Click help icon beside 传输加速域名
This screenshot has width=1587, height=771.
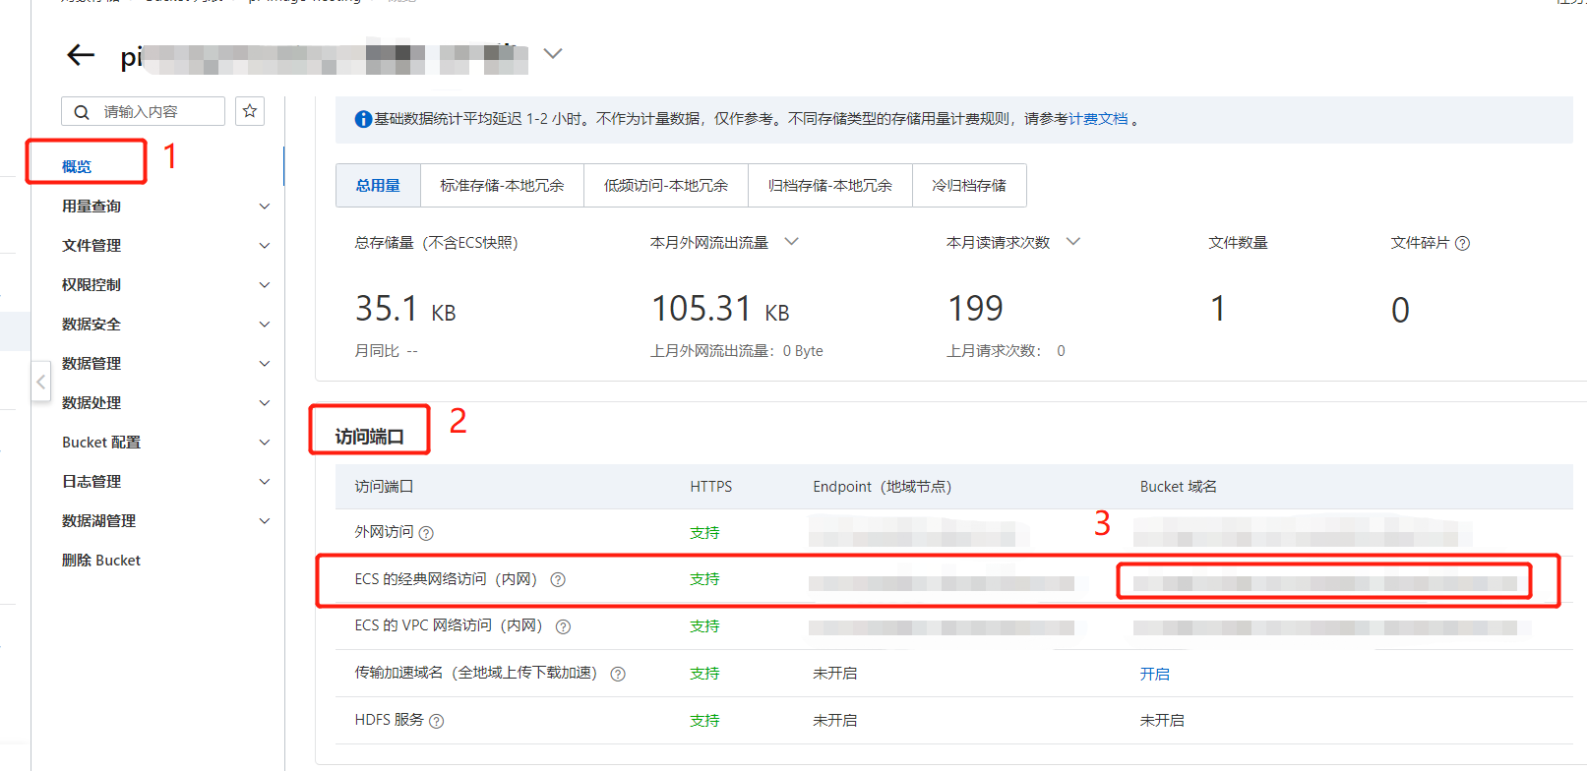pos(618,675)
